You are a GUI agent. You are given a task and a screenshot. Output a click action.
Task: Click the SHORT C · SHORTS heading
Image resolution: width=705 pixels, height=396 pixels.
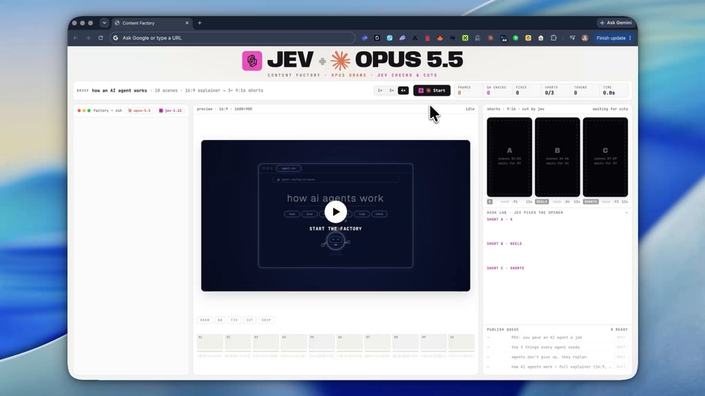click(x=506, y=268)
